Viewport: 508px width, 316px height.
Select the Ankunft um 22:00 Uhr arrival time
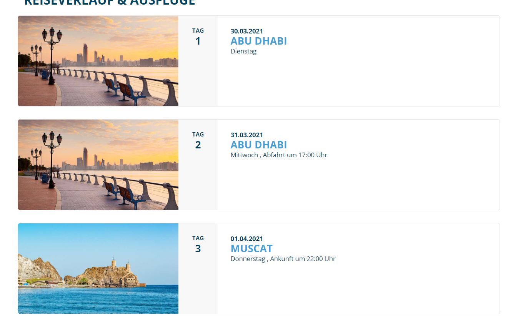tap(303, 259)
